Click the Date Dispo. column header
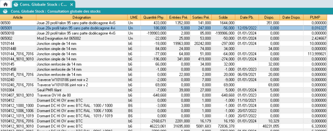The width and height of the screenshot is (333, 131). point(291,17)
